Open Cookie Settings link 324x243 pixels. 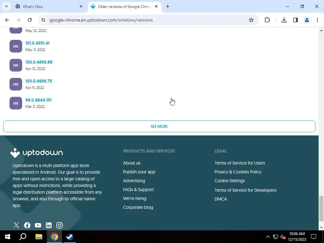tap(230, 181)
